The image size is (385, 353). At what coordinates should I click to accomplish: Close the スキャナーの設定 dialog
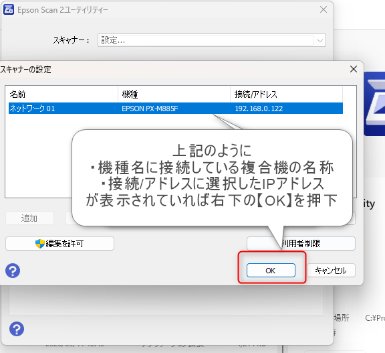coord(354,69)
